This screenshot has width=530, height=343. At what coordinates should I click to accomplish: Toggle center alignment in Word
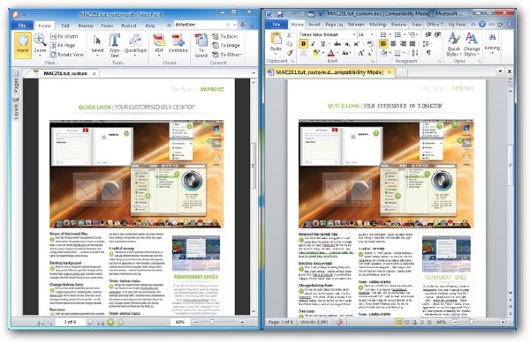pyautogui.click(x=393, y=43)
